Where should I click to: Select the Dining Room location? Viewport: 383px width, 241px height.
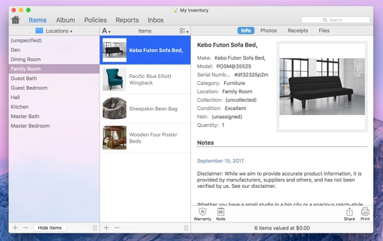click(x=54, y=59)
